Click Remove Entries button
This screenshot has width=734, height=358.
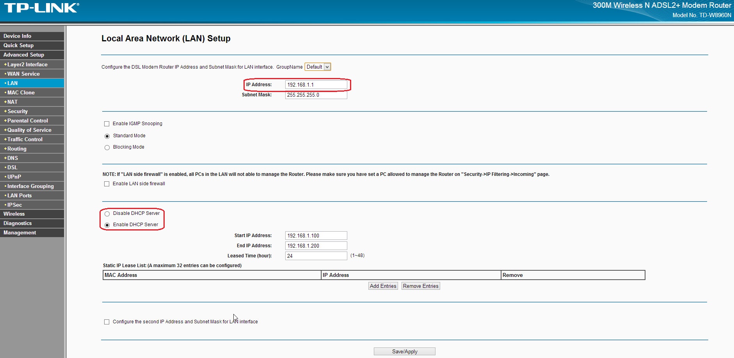[x=421, y=286]
